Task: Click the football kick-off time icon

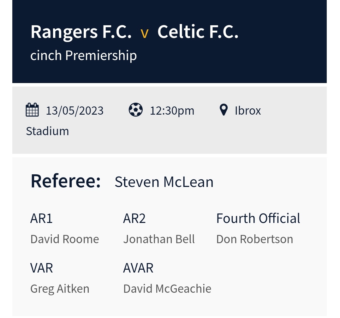Action: pos(136,110)
